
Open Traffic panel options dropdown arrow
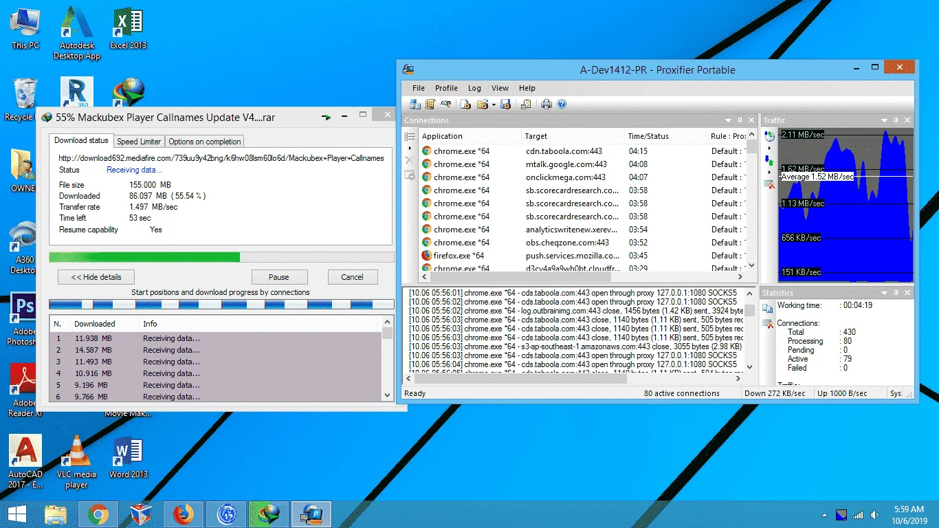pos(884,120)
